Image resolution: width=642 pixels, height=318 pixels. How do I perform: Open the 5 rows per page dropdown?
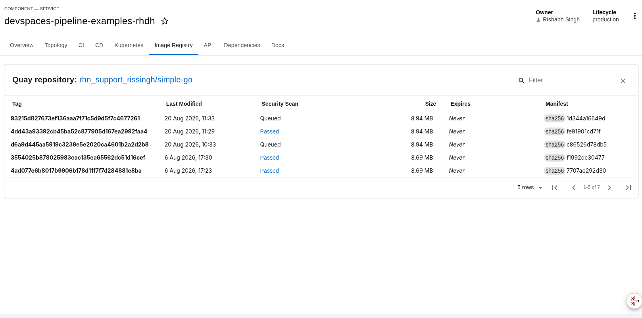(530, 188)
